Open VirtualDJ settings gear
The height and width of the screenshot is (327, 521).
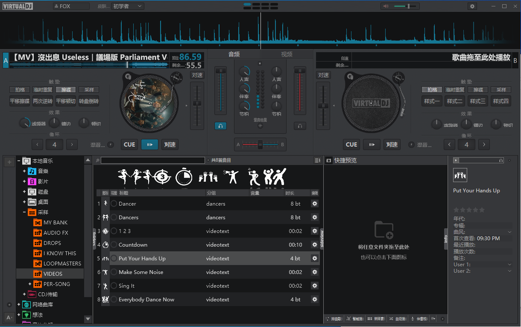(x=472, y=6)
